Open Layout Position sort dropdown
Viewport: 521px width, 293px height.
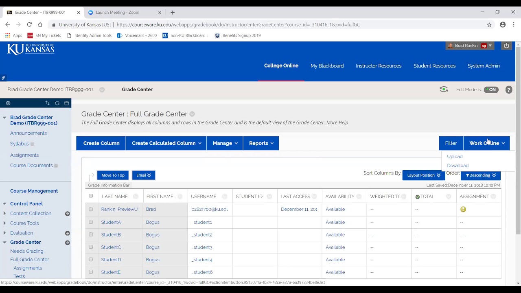coord(423,175)
